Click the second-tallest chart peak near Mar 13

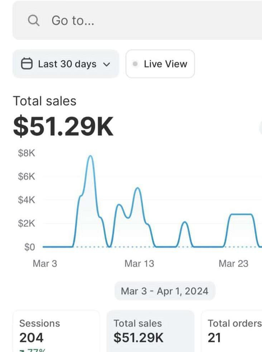[137, 188]
